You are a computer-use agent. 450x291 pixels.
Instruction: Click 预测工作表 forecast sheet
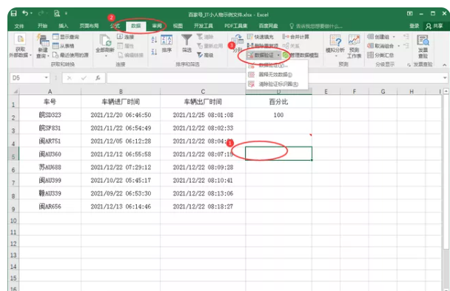pyautogui.click(x=354, y=46)
